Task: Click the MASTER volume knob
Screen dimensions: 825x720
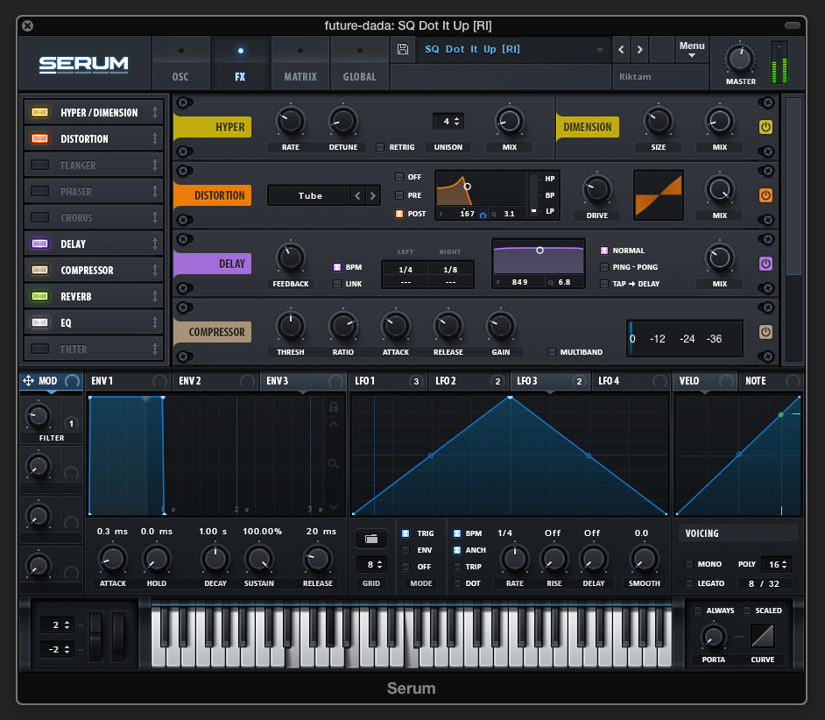Action: (x=740, y=58)
